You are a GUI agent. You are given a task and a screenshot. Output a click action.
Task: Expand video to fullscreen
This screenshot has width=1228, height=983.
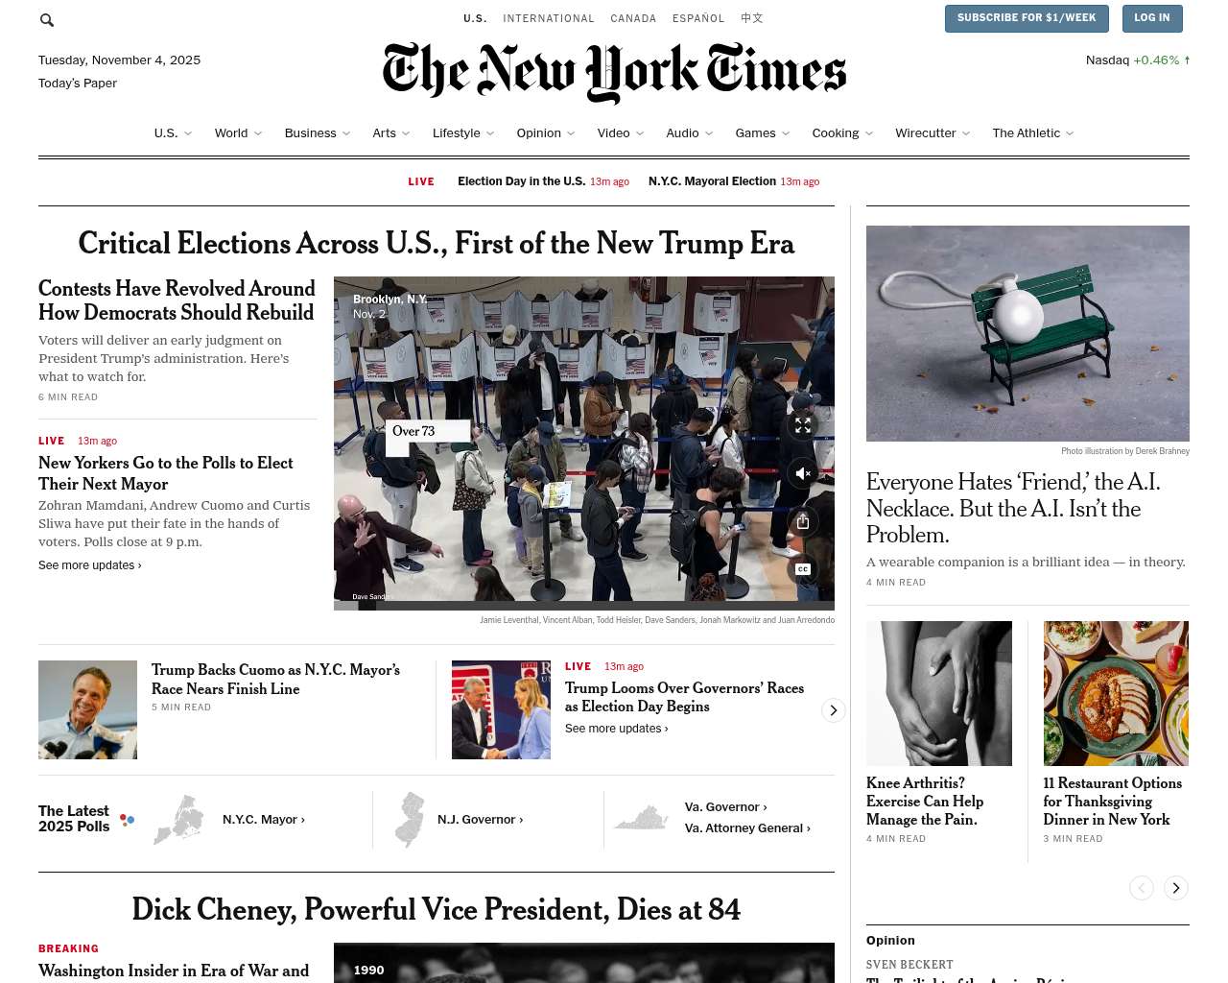(x=803, y=425)
